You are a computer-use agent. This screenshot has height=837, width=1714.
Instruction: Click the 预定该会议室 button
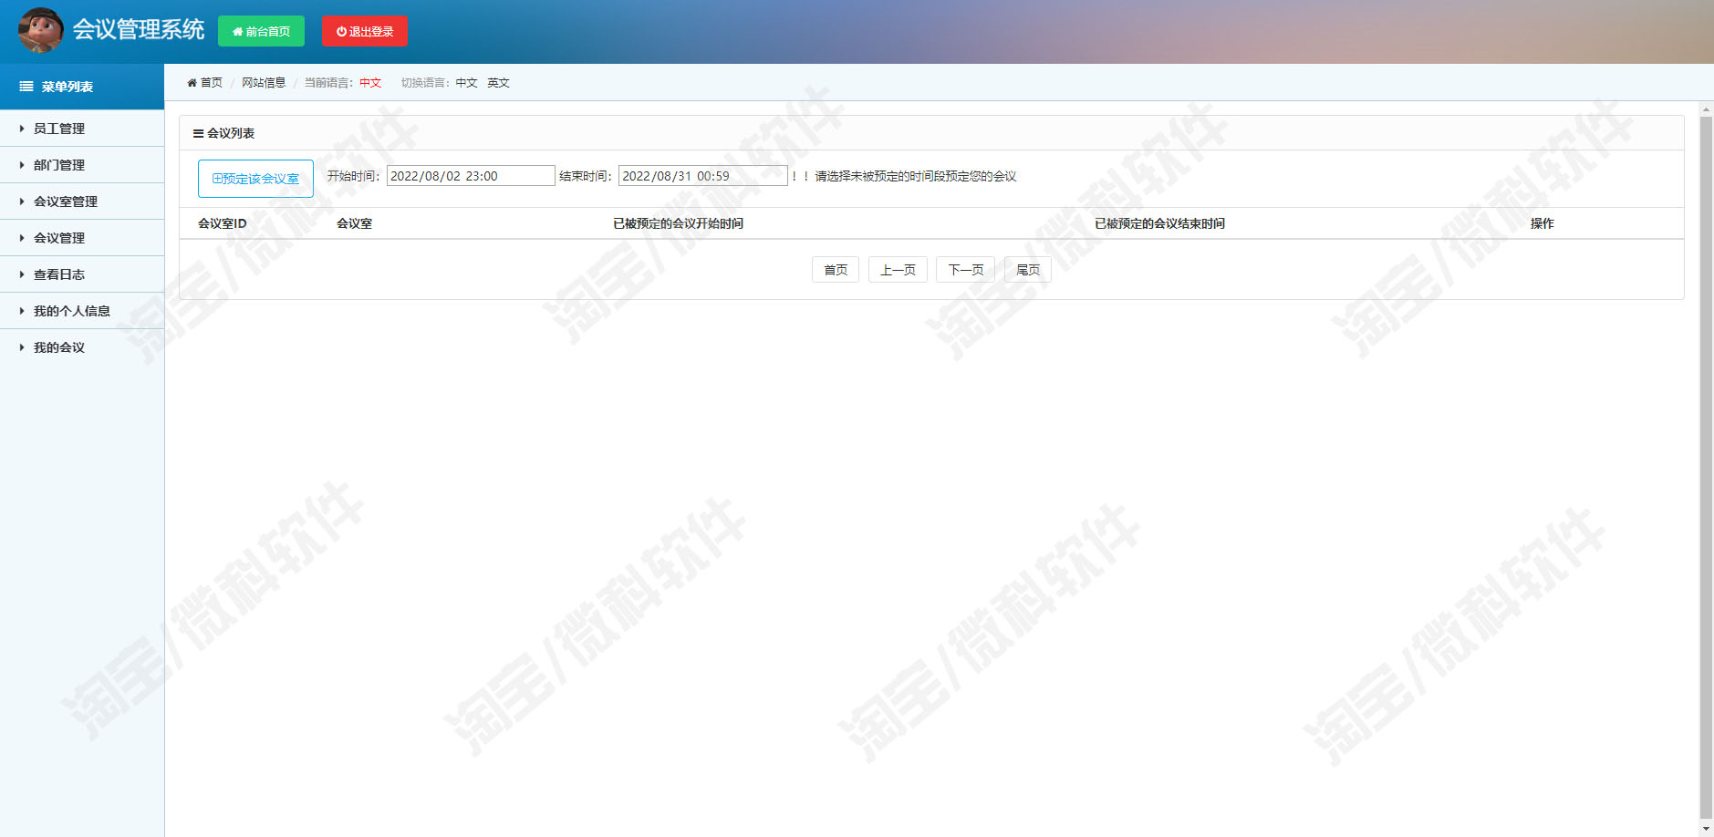pyautogui.click(x=255, y=179)
